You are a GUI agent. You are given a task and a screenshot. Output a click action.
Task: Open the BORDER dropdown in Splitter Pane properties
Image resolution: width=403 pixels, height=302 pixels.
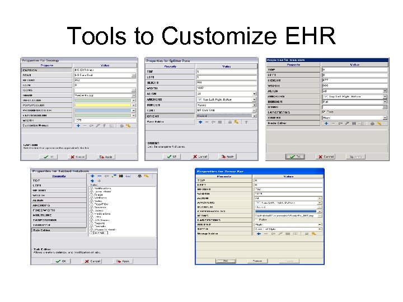pyautogui.click(x=255, y=105)
